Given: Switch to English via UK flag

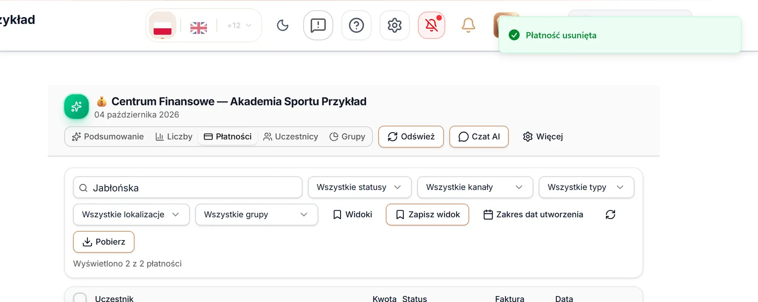Looking at the screenshot, I should pyautogui.click(x=199, y=28).
